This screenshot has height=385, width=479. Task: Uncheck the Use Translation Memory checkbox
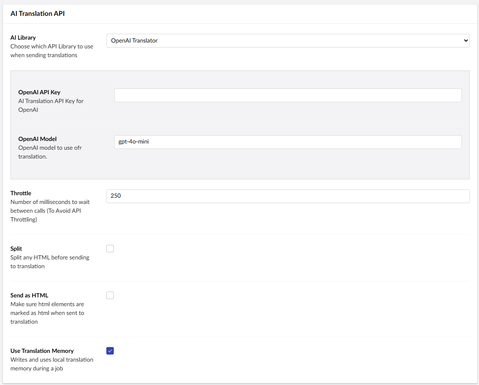pyautogui.click(x=110, y=351)
